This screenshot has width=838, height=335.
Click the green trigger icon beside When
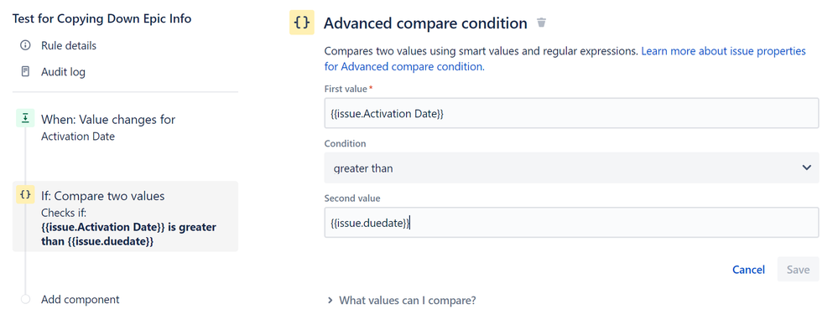[x=25, y=119]
